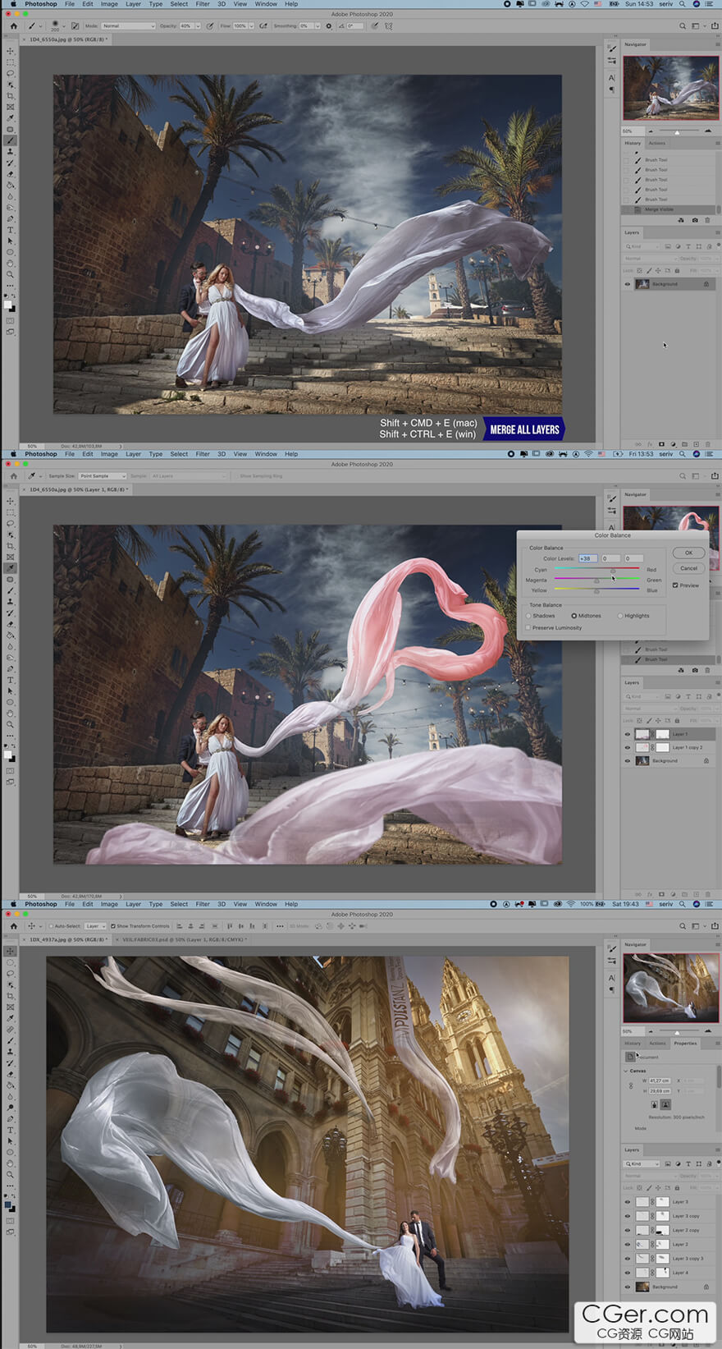Collapse Canvas section in Properties panel
The image size is (722, 1349).
[627, 1071]
